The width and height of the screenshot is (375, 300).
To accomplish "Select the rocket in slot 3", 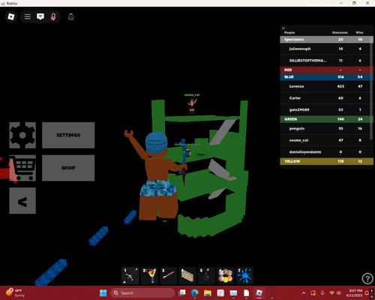I will pos(168,275).
